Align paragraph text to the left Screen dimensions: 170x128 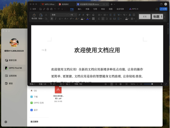click(x=99, y=19)
